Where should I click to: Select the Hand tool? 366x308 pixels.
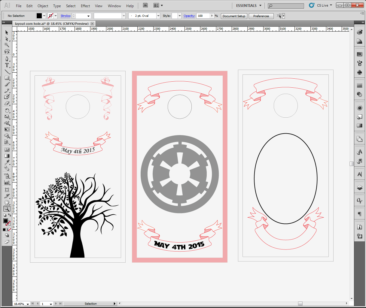7,203
